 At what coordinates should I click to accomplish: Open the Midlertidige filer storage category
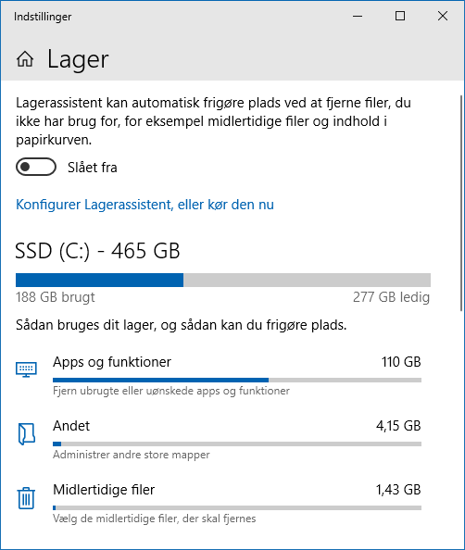(219, 504)
